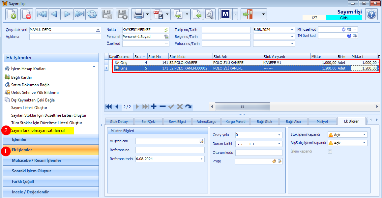Toggle the İşlem kapandı checkbox
Image resolution: width=382 pixels, height=198 pixels.
click(x=330, y=152)
